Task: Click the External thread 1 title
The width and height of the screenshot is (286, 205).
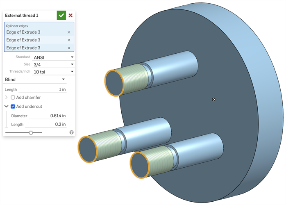Action: pyautogui.click(x=22, y=16)
